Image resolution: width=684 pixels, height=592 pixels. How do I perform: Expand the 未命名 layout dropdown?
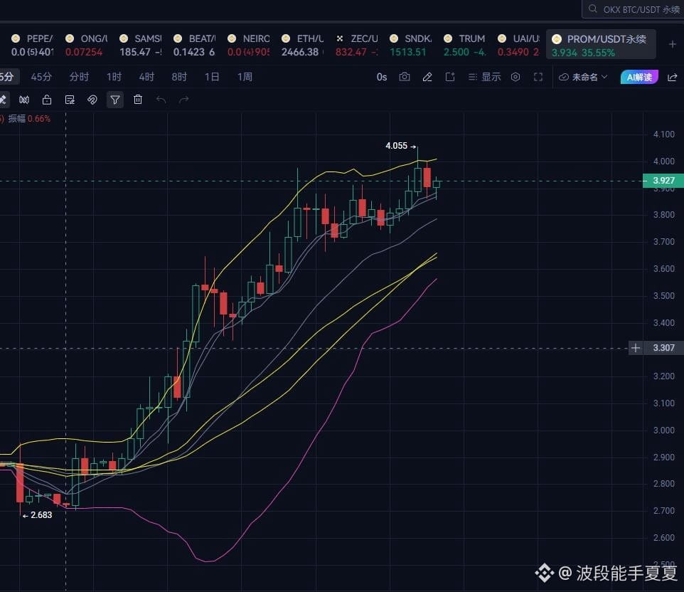tap(583, 78)
